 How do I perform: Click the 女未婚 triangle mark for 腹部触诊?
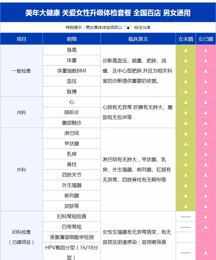click(x=185, y=123)
